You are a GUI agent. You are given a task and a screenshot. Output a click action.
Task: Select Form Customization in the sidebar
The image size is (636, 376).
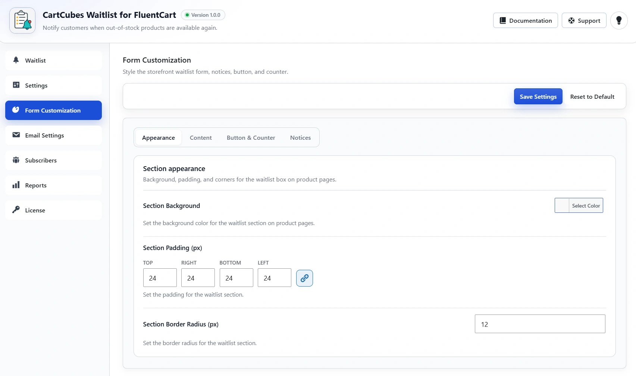pos(53,110)
